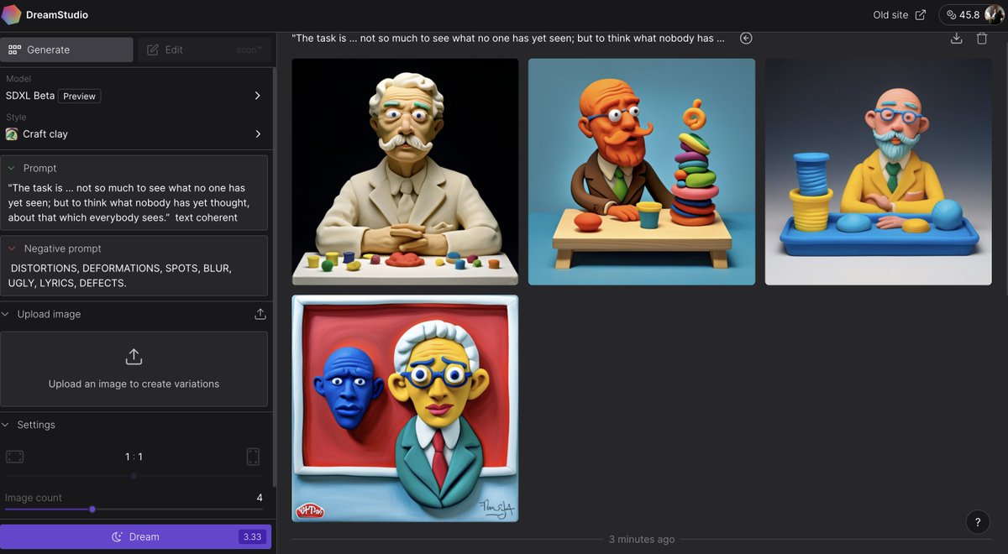Click the 3 minutes ago timestamp
The image size is (1008, 554).
642,539
